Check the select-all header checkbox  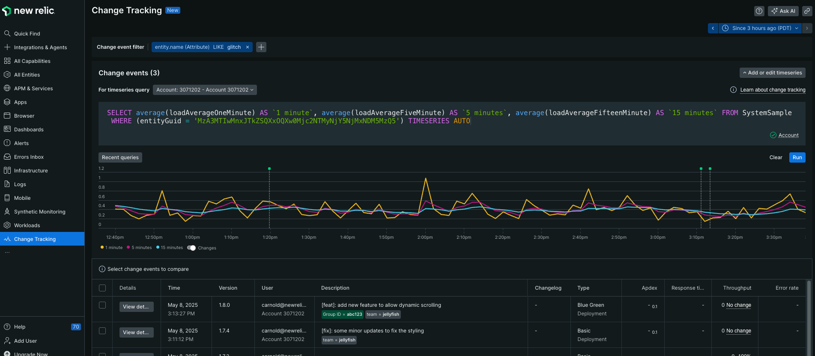[102, 288]
